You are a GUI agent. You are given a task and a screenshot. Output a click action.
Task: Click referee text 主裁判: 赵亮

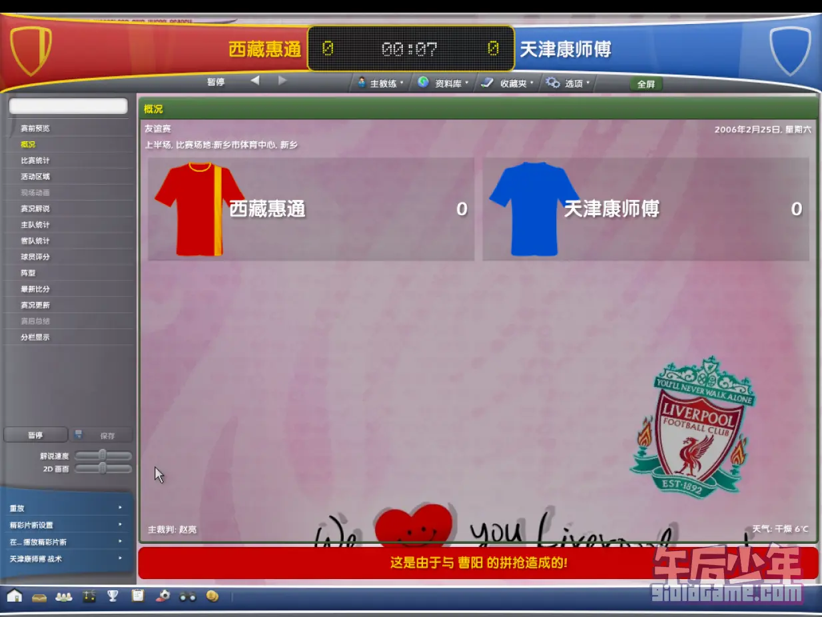[x=172, y=530]
